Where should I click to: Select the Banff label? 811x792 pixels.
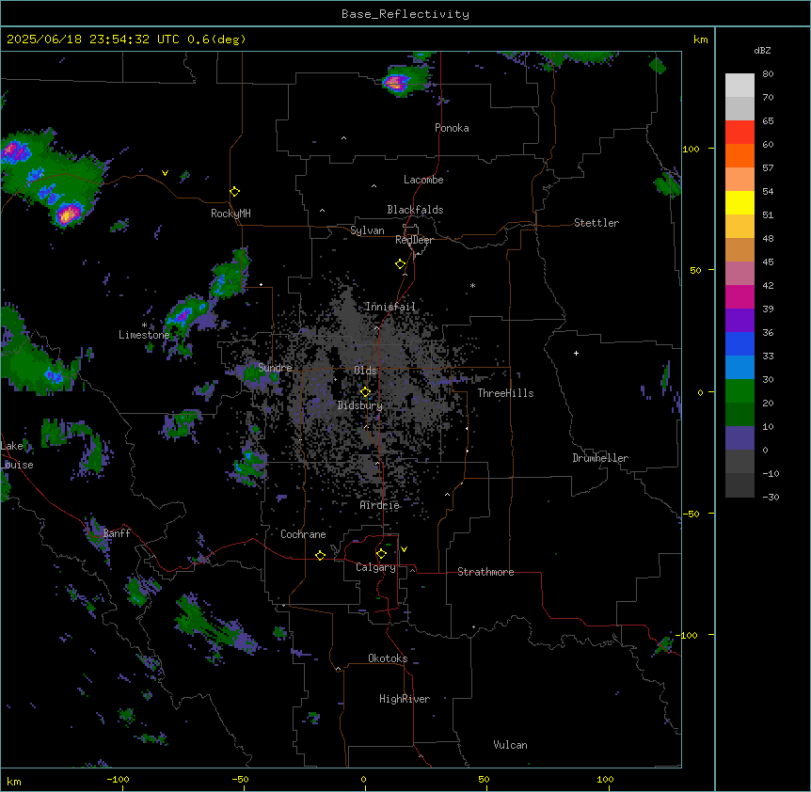(117, 533)
